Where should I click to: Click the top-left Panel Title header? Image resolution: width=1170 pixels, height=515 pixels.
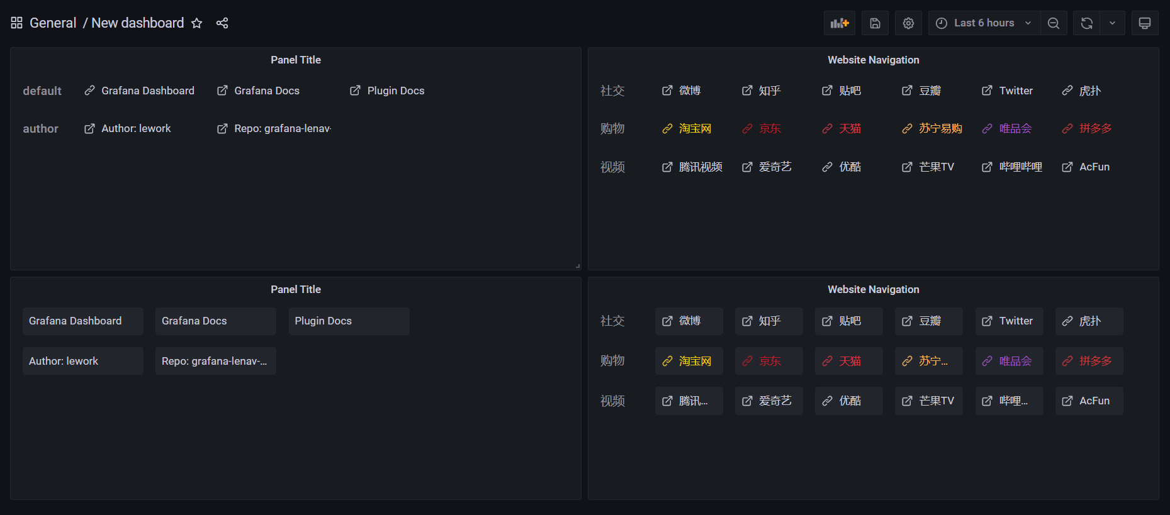(x=296, y=60)
